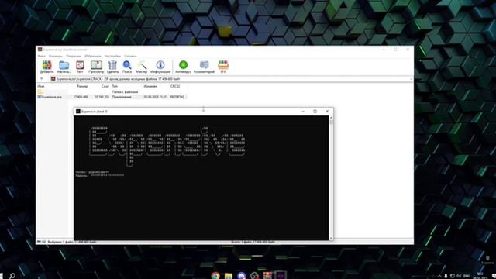Open Google Chrome from the taskbar
Image resolution: width=496 pixels, height=279 pixels.
pos(215,276)
